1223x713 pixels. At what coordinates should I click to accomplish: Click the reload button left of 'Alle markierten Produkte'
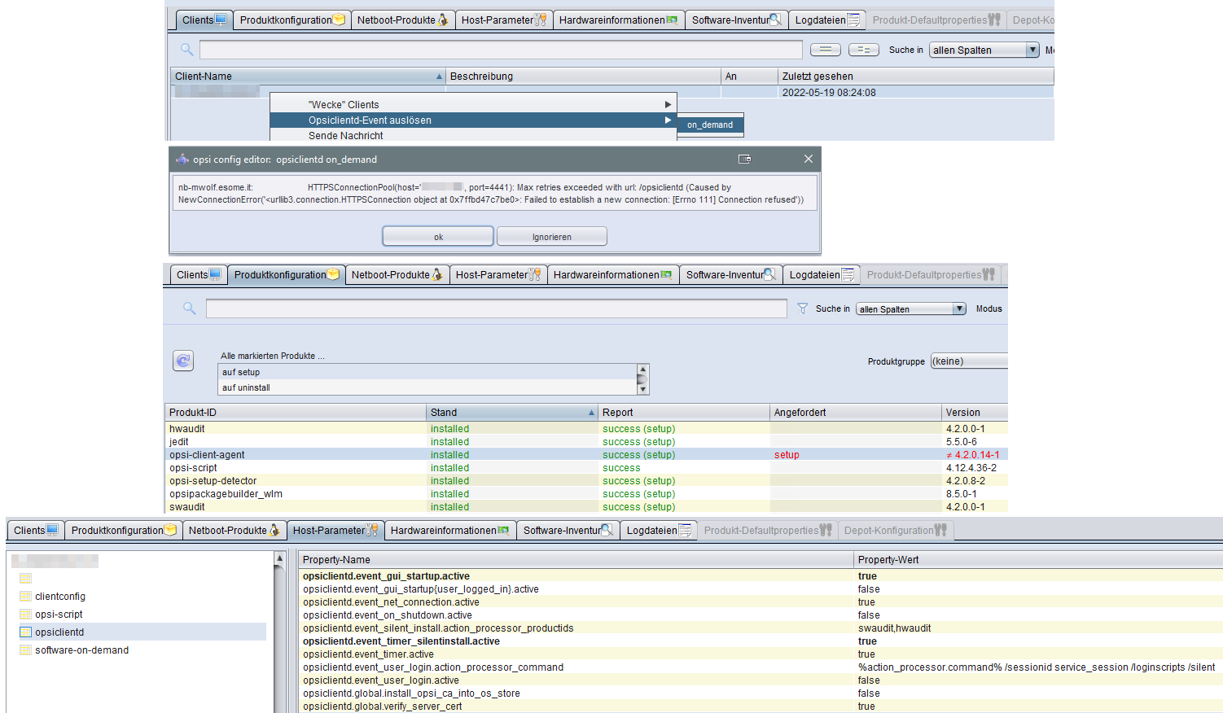[x=183, y=361]
